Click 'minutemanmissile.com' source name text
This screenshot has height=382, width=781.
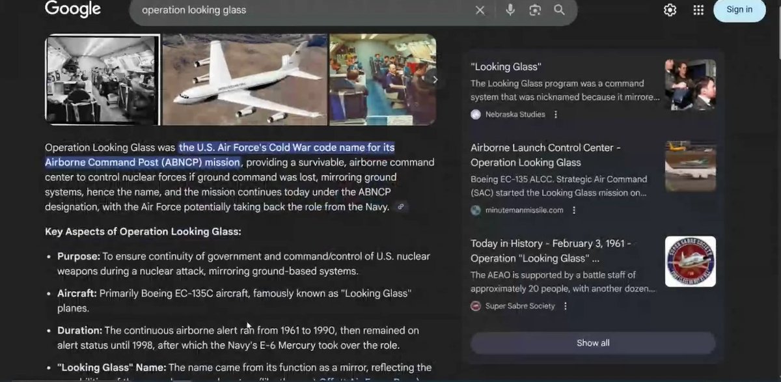pos(525,210)
